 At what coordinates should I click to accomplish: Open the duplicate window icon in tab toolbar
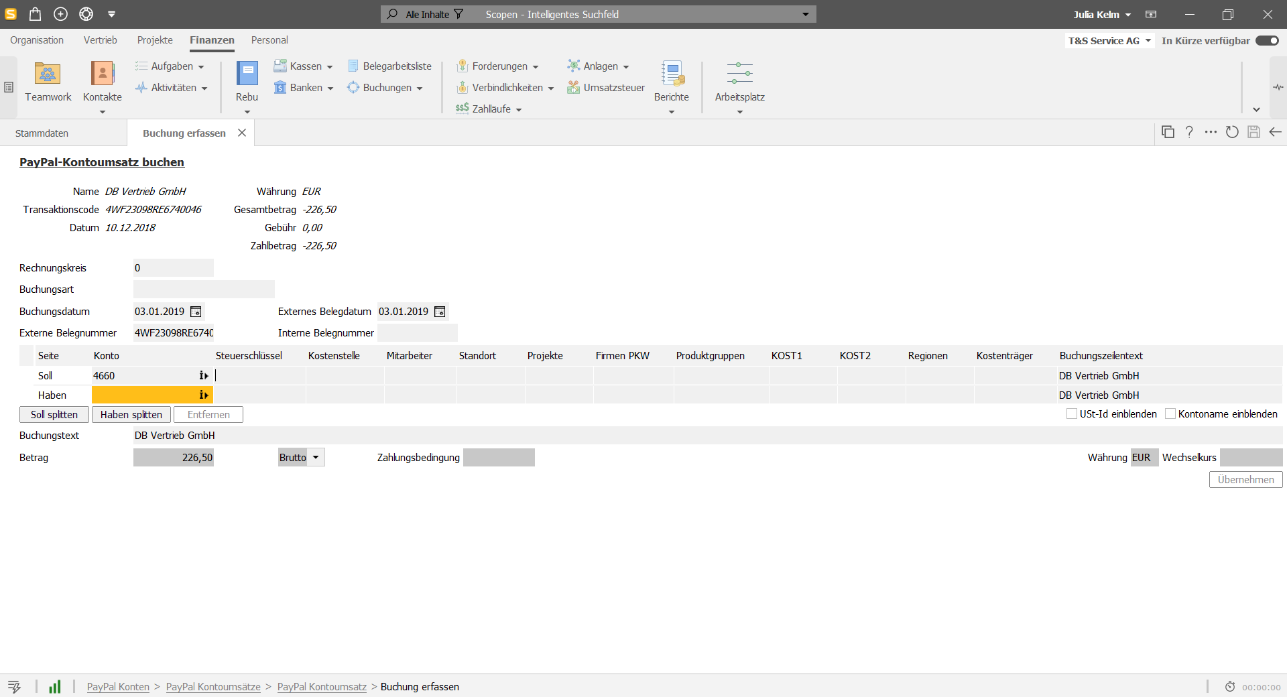point(1168,132)
